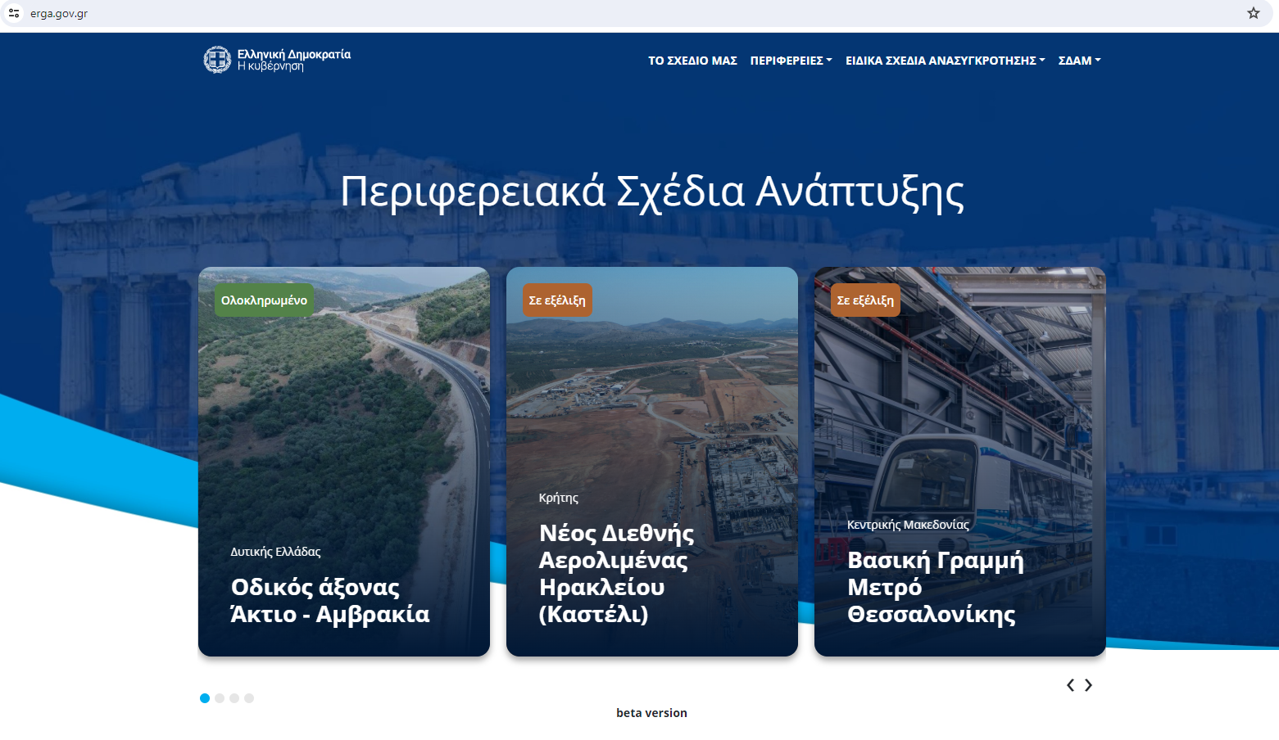Click the Σε εξέλιξη badge on the Metro card
This screenshot has width=1279, height=740.
coord(865,300)
